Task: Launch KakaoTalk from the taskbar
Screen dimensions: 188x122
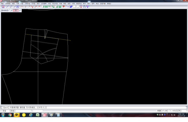Action: pos(17,115)
